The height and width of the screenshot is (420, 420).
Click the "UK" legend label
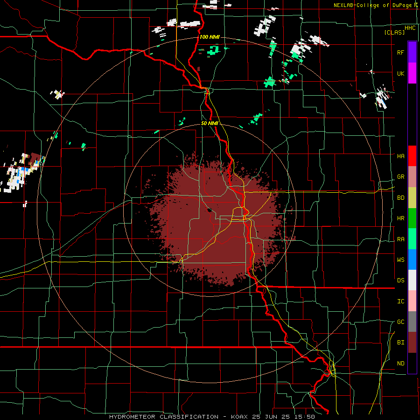pyautogui.click(x=400, y=73)
